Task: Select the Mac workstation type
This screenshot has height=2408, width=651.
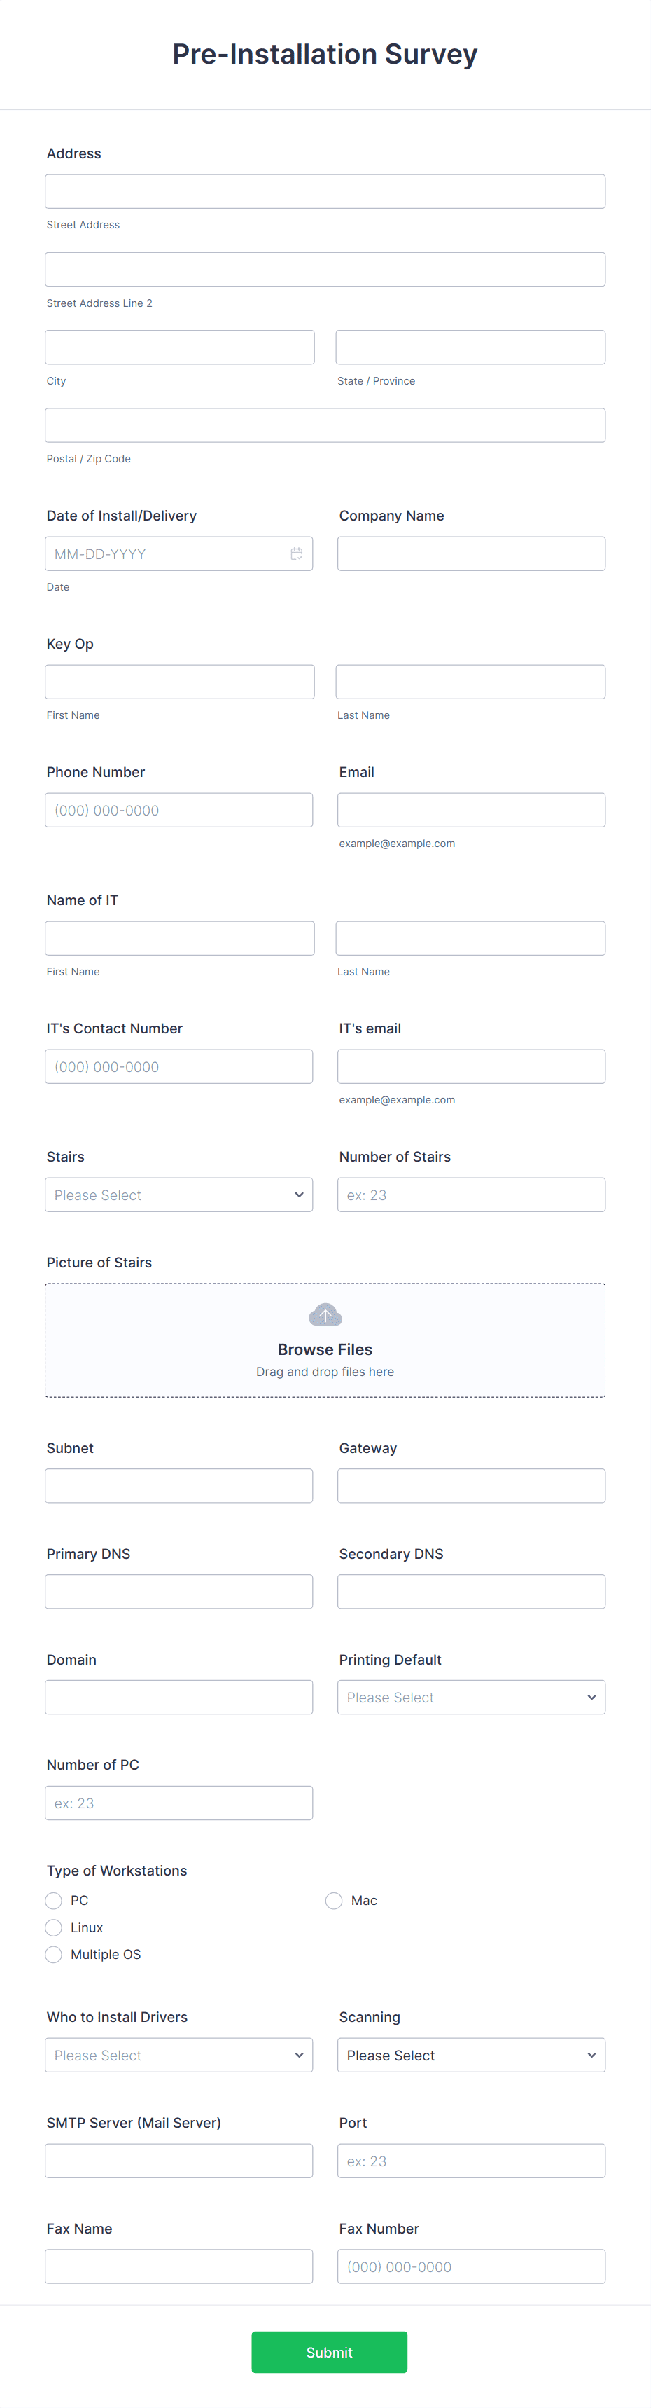Action: pos(333,1901)
